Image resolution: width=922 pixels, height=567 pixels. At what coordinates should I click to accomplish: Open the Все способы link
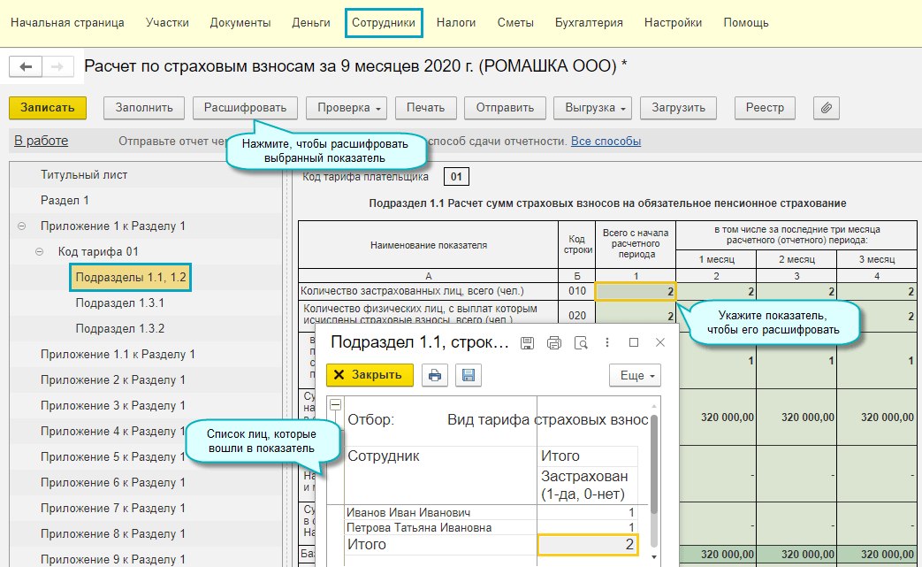point(606,142)
